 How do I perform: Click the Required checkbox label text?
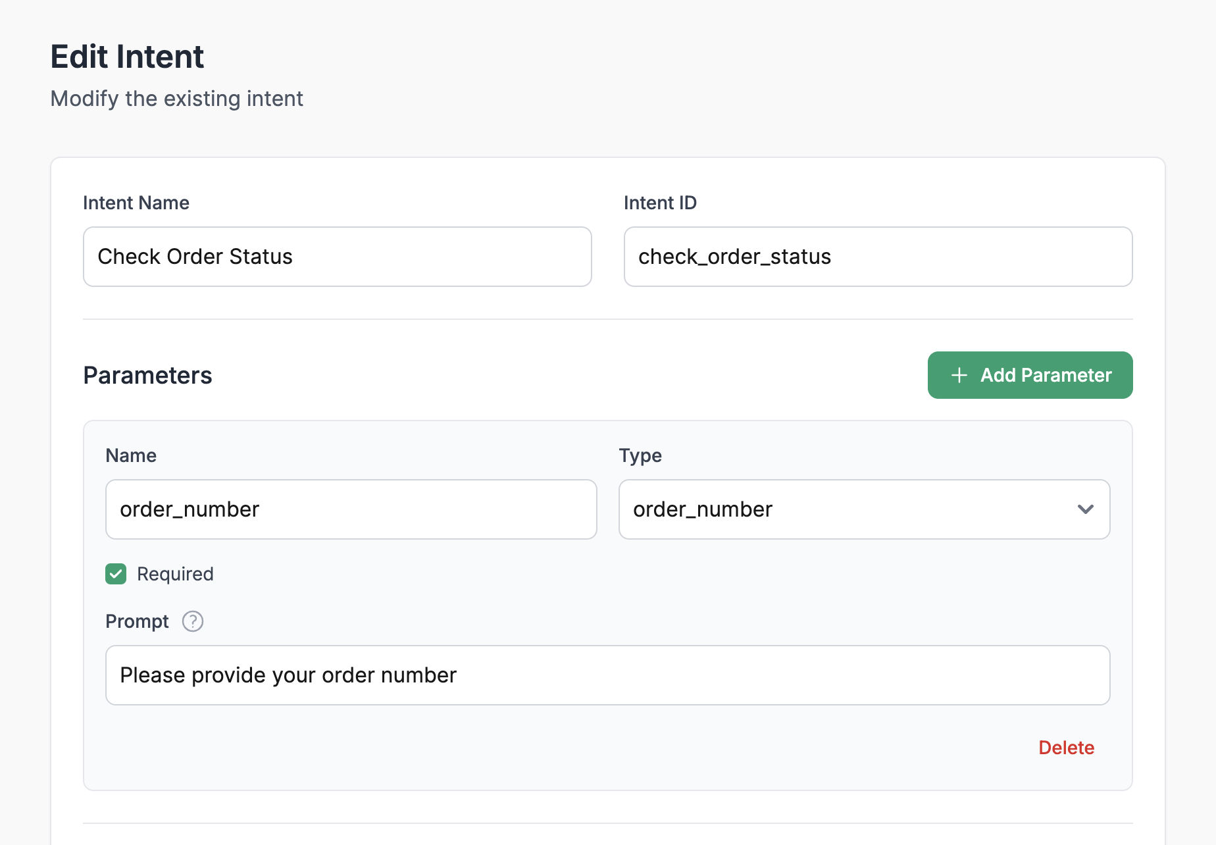(x=175, y=574)
